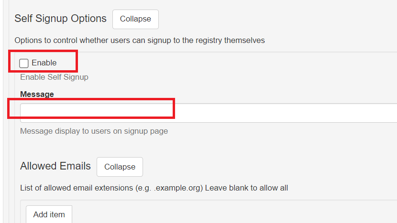Hide Self Signup Options using Collapse

point(135,19)
